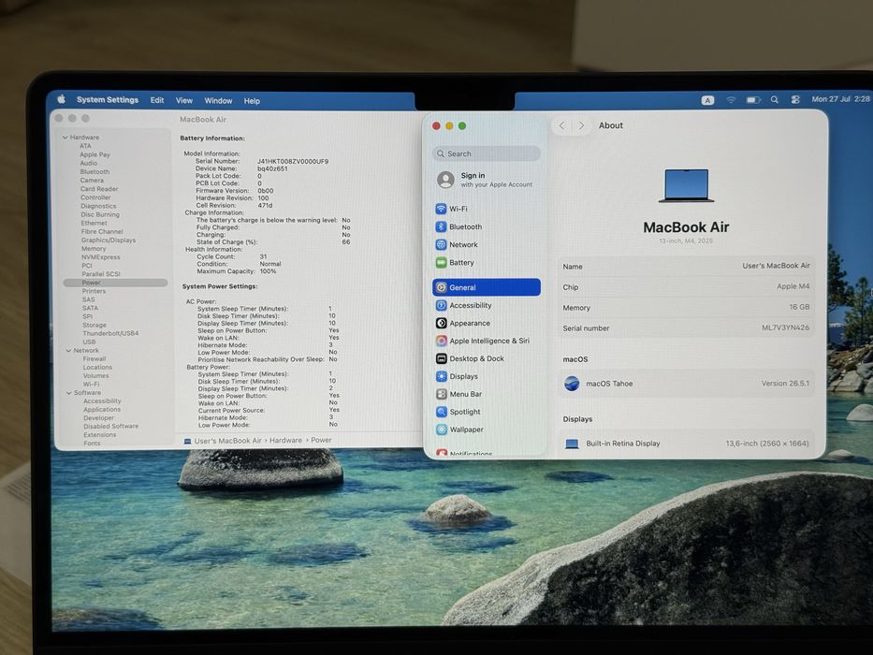Click the Chip value Apple M4
Screen dimensions: 873x655
pos(793,286)
